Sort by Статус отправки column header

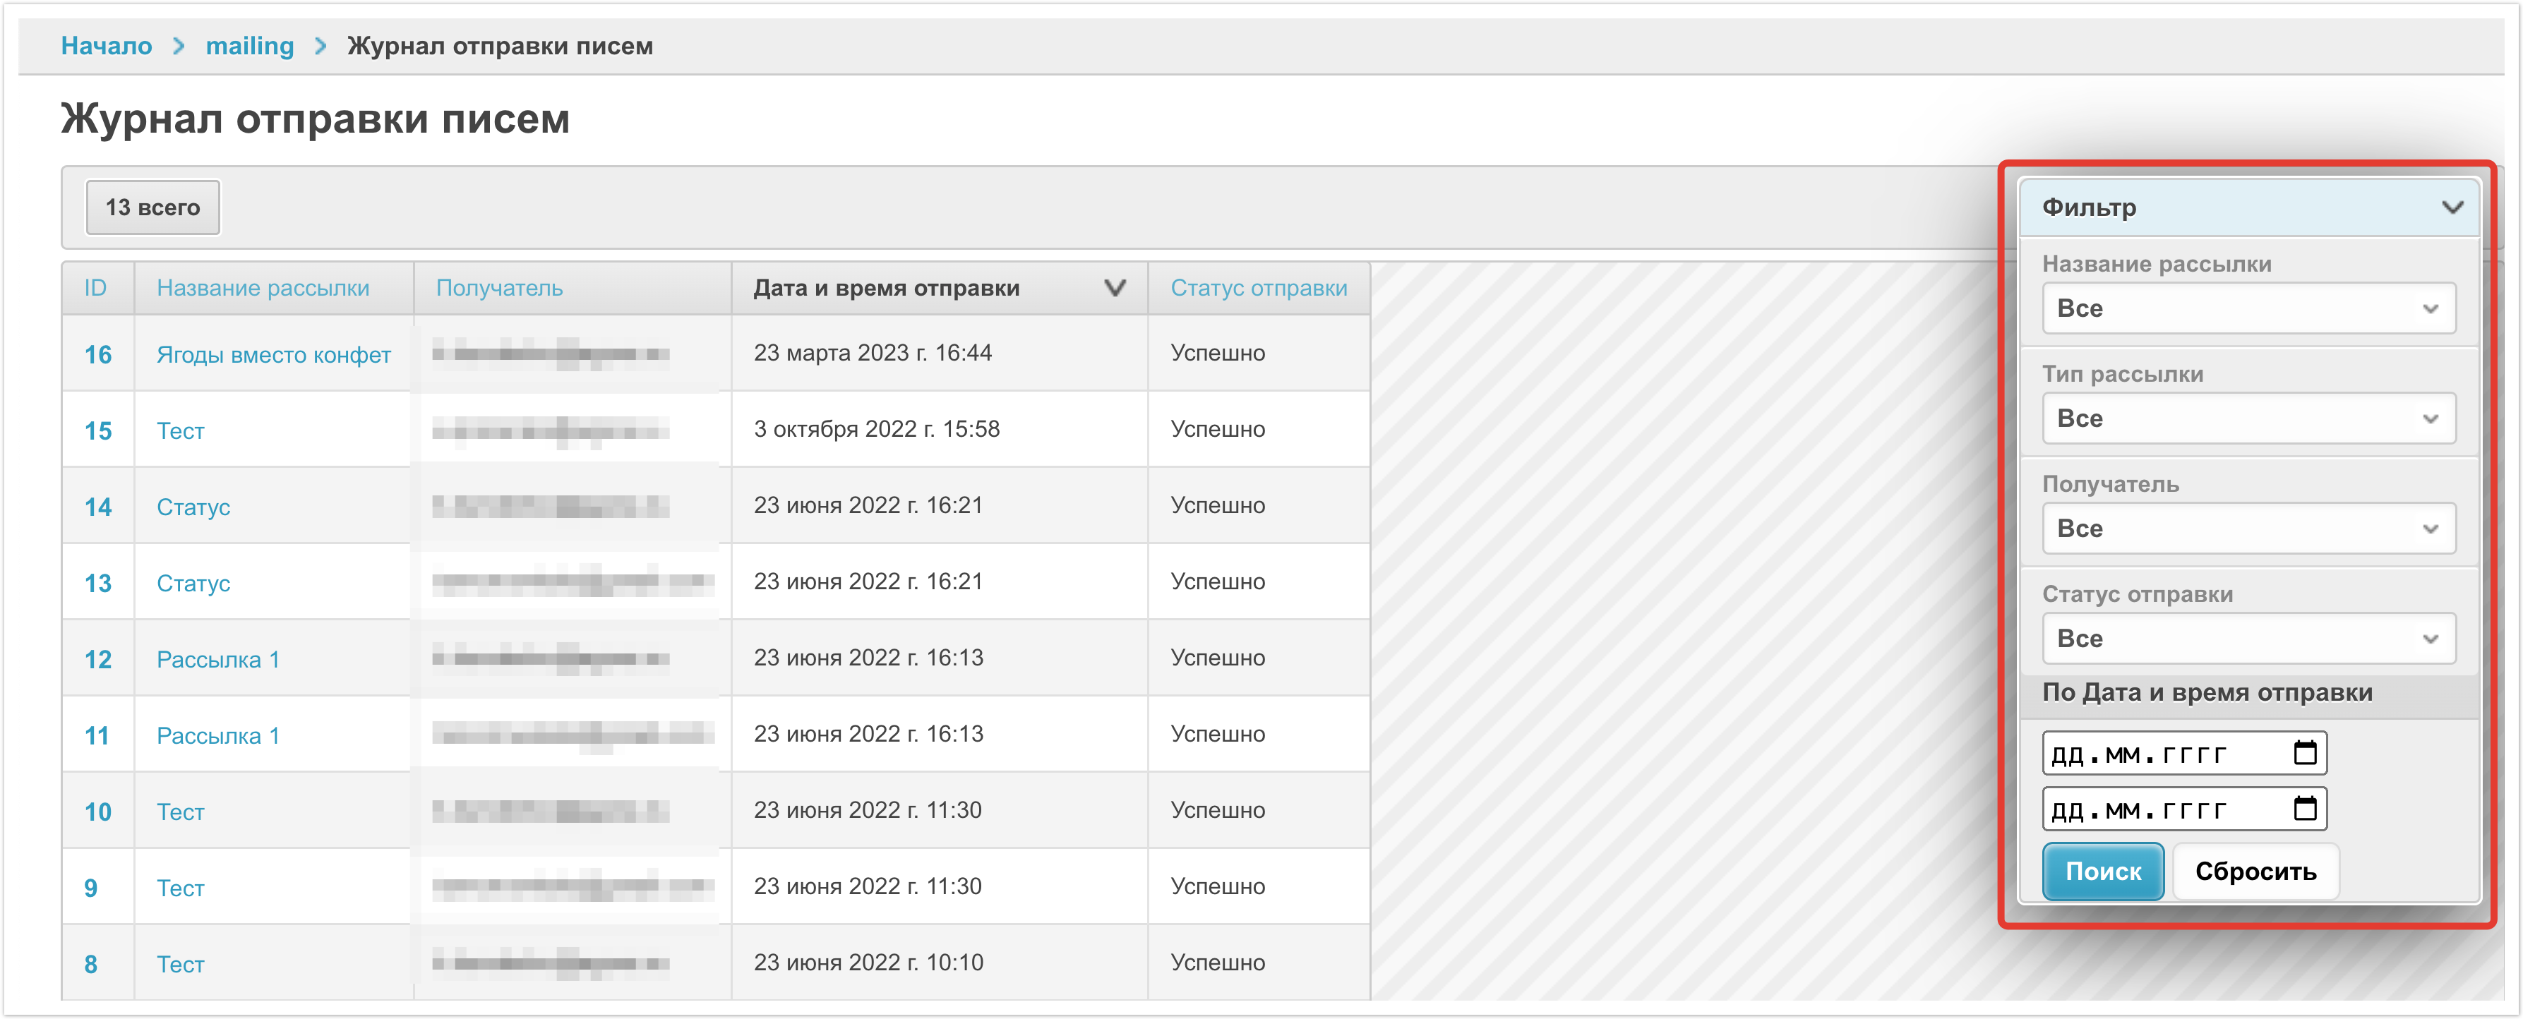pos(1257,288)
